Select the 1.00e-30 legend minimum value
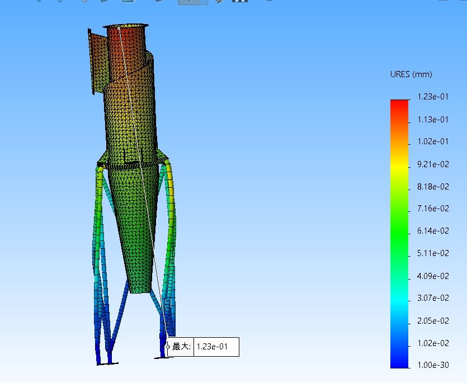467x383 pixels. pyautogui.click(x=433, y=365)
